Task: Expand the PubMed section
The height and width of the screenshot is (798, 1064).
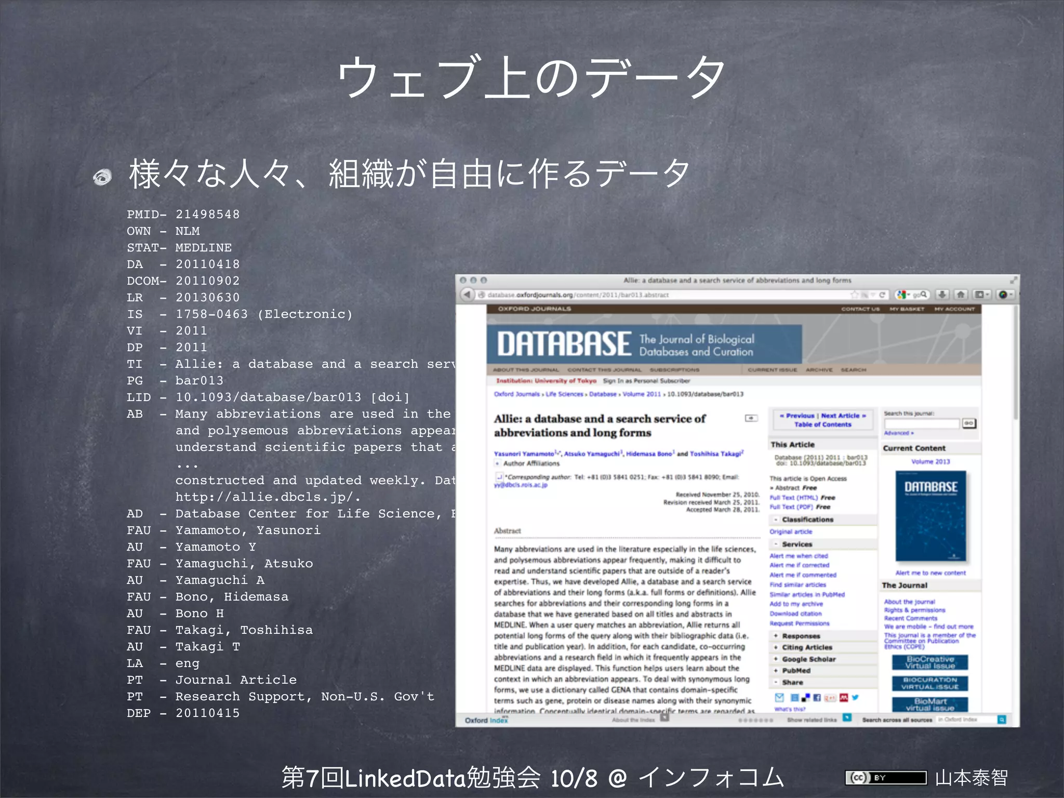Action: [776, 671]
